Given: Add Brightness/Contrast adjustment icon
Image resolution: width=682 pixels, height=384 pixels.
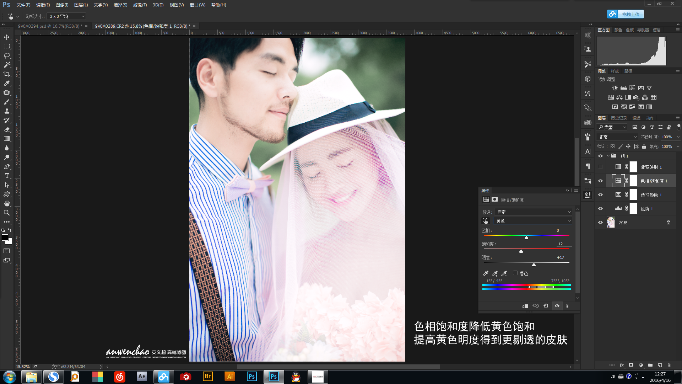Looking at the screenshot, I should (615, 88).
